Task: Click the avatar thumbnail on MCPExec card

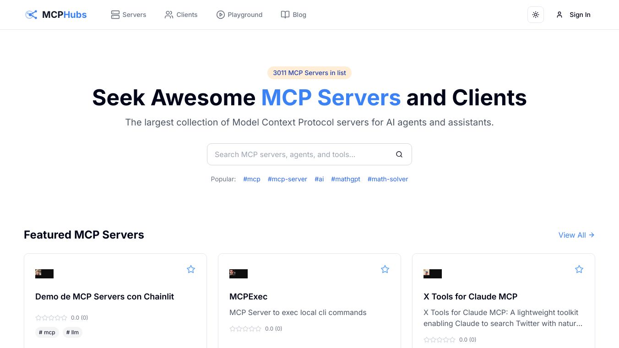Action: click(x=239, y=274)
